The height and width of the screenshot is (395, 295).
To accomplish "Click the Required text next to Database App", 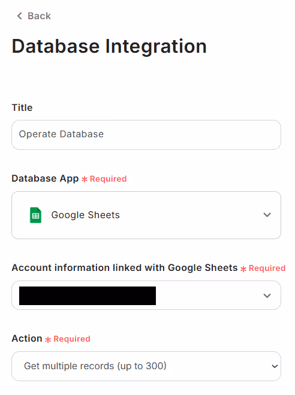I will click(x=108, y=179).
